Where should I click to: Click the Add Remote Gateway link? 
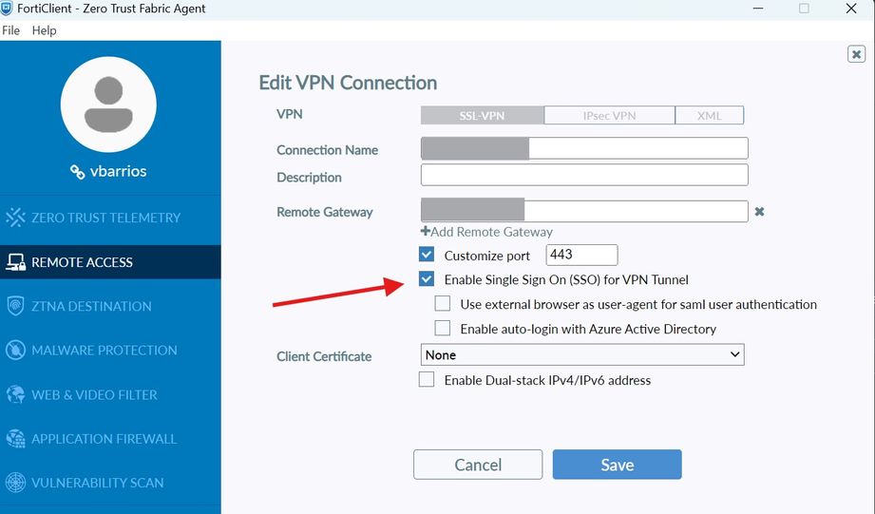point(486,232)
